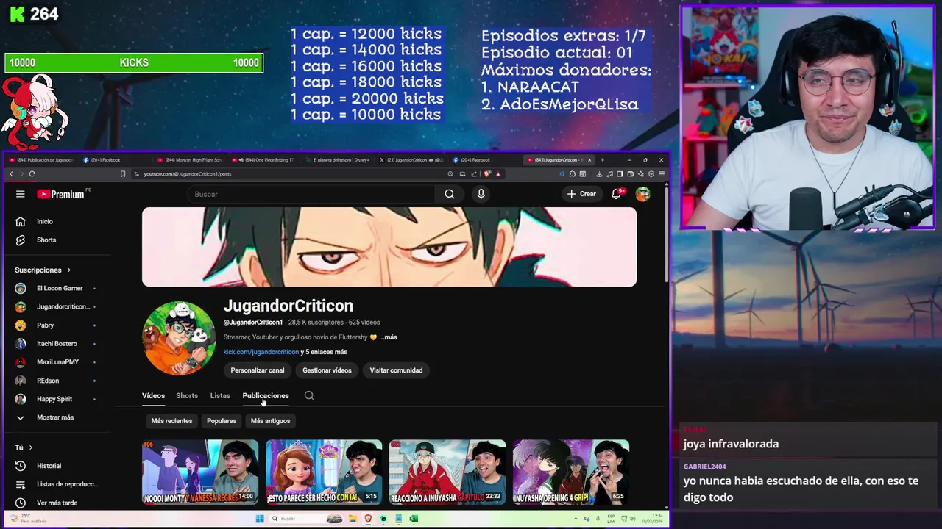Open Historial from the sidebar
Viewport: 942px width, 529px height.
pos(49,466)
